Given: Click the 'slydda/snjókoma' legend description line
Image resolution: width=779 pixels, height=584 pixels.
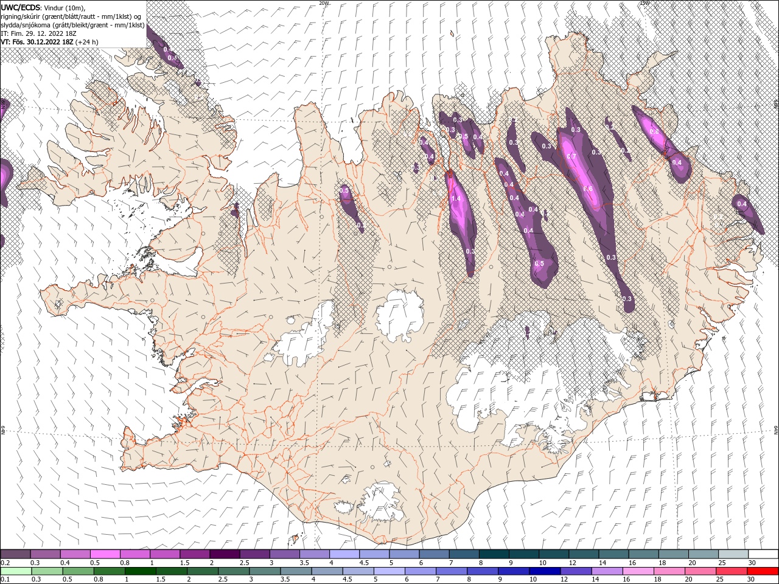Looking at the screenshot, I should coord(72,25).
